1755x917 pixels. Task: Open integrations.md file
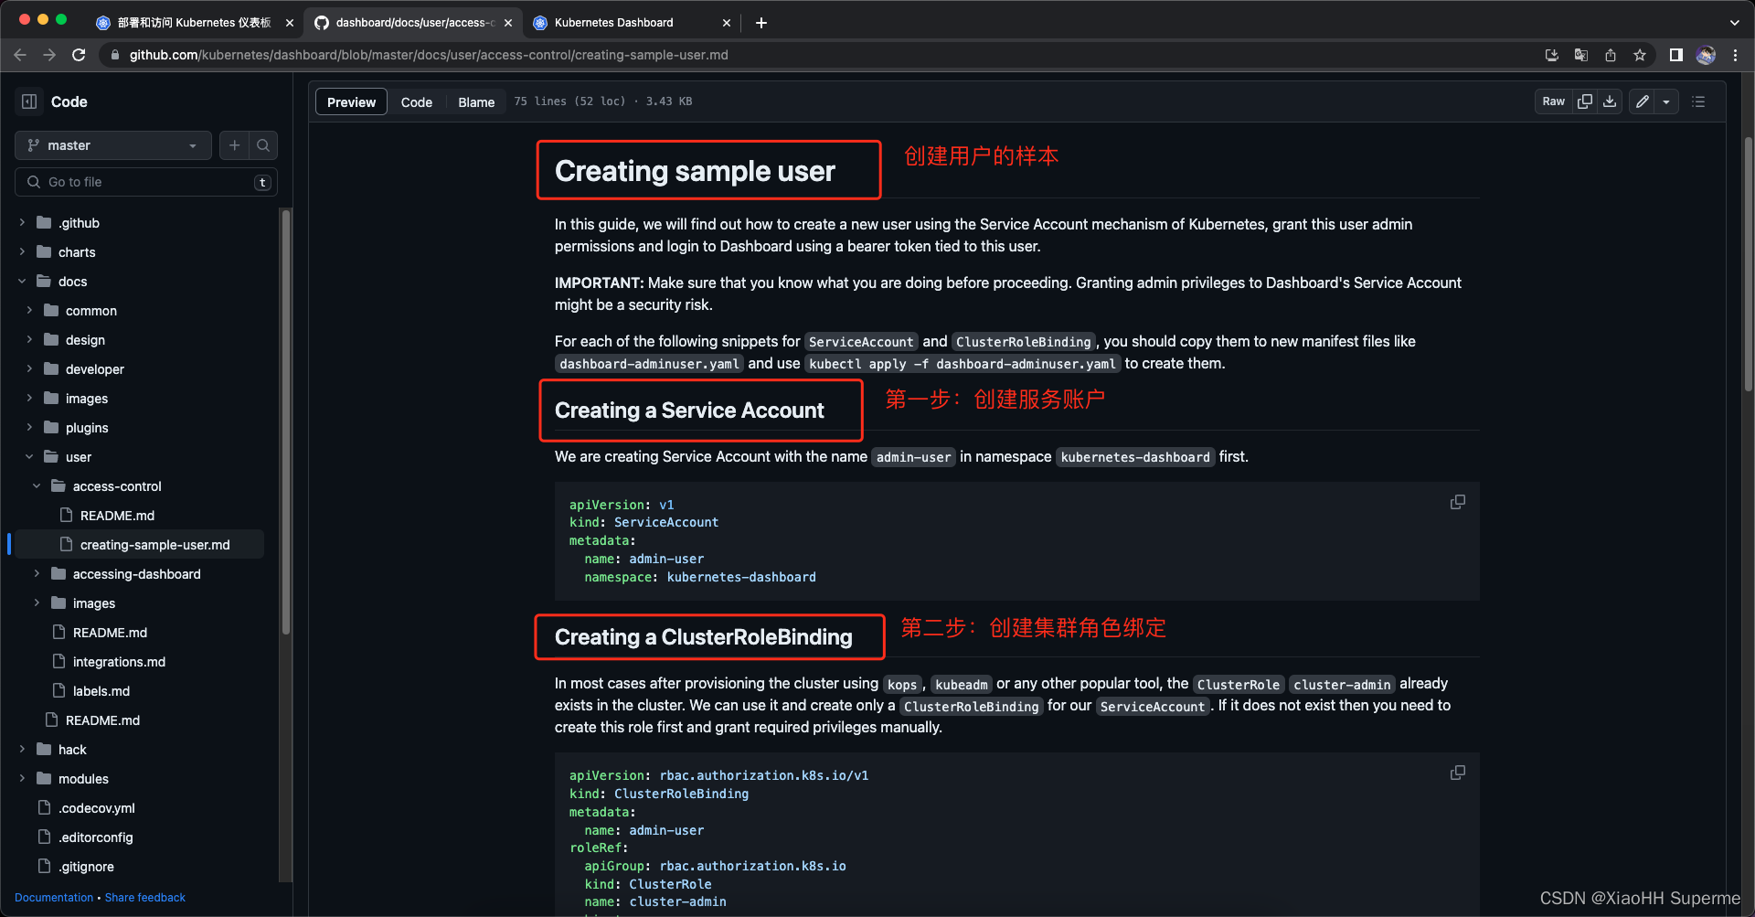[119, 662]
